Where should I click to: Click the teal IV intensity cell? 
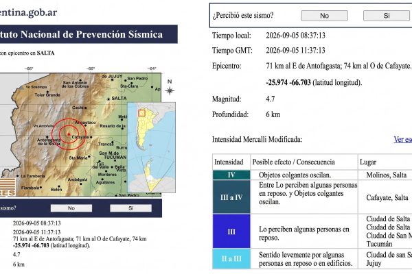tap(231, 175)
